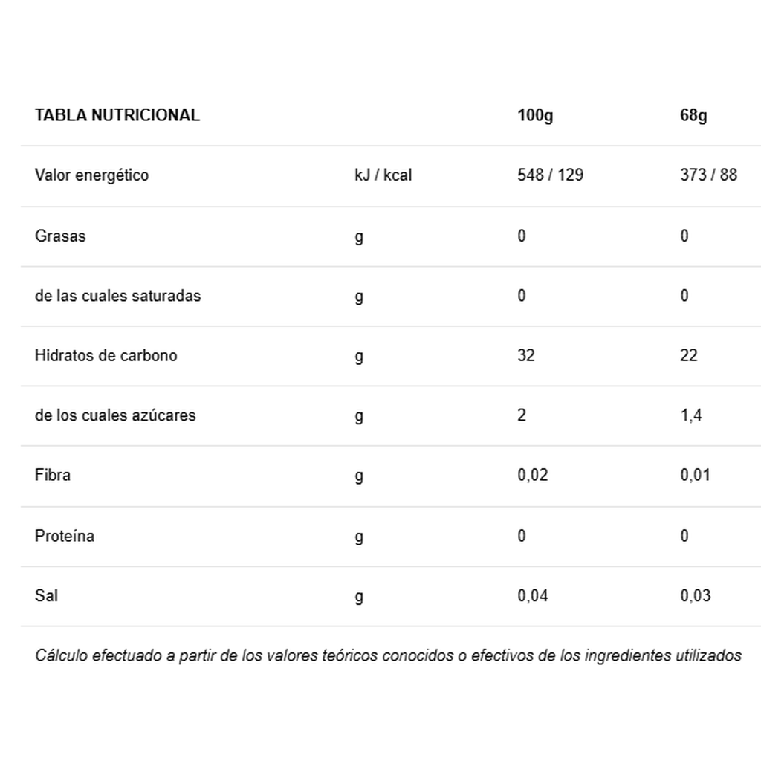Viewport: 761px width, 761px height.
Task: Select the carbohydrate value 32
Action: (525, 355)
